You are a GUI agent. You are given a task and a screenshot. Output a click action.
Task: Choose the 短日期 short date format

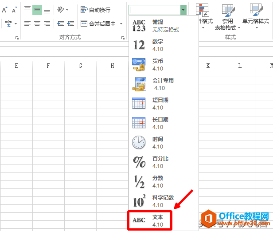click(164, 104)
